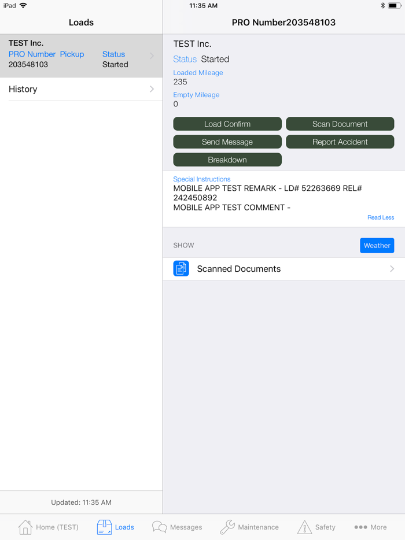Viewport: 405px width, 540px height.
Task: Open the Home (TEST) tab house icon
Action: coord(25,527)
